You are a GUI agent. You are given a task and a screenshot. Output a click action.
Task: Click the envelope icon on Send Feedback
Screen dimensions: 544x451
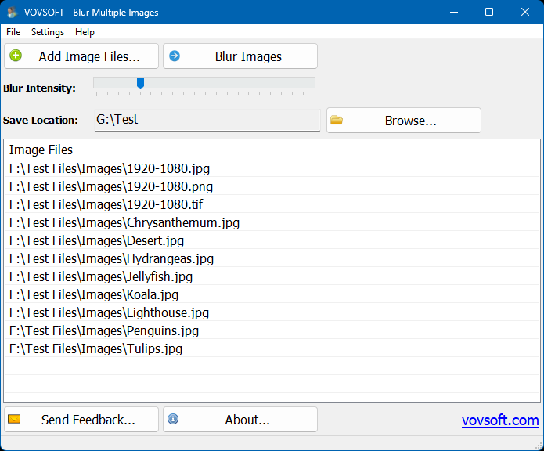tap(14, 419)
